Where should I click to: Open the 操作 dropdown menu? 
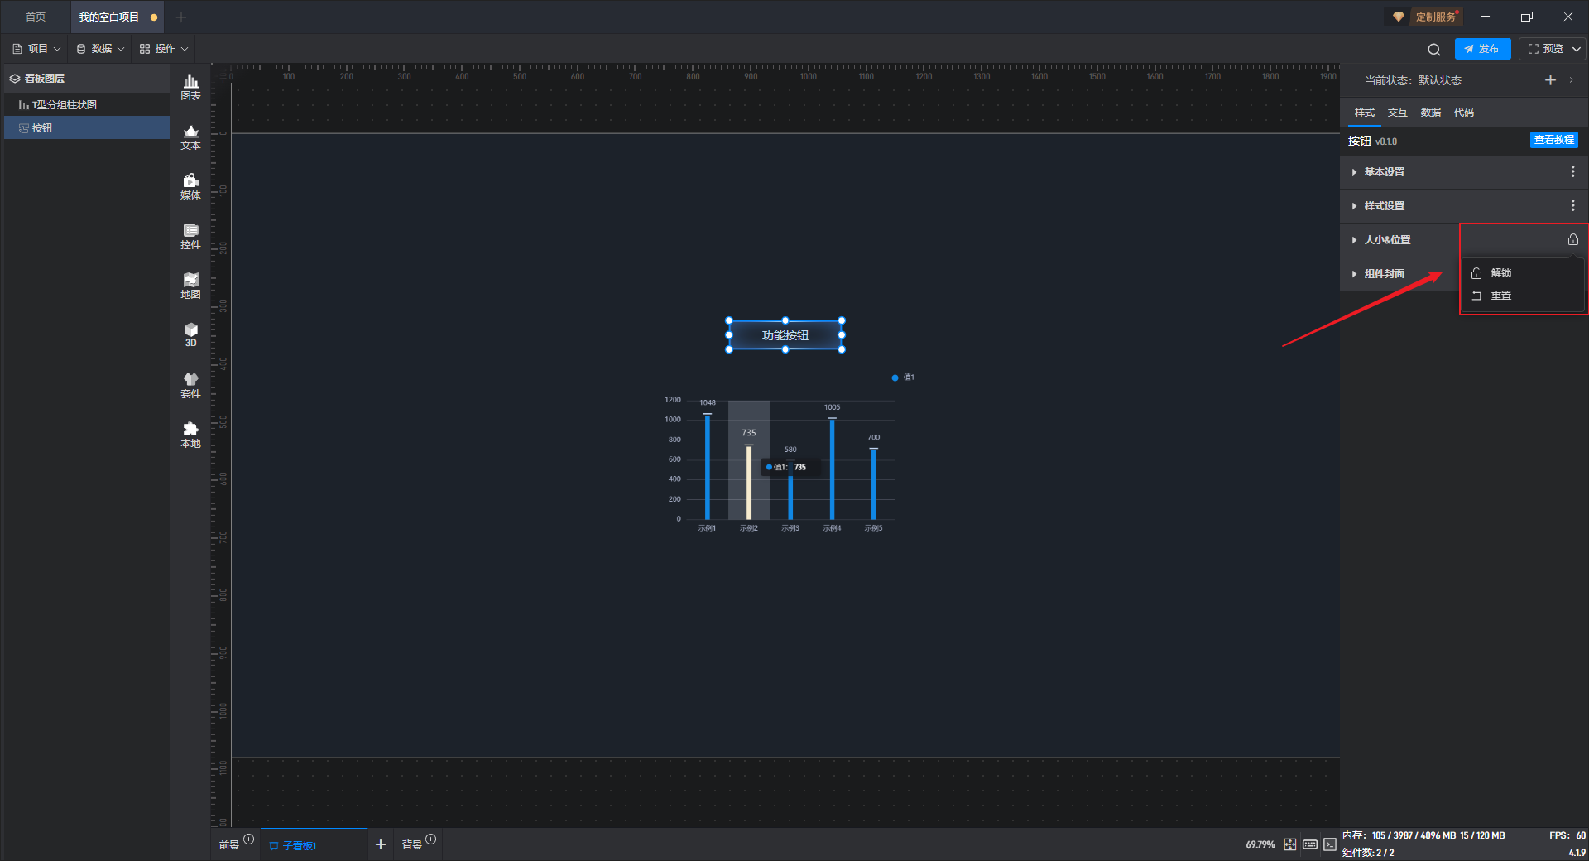click(x=164, y=49)
